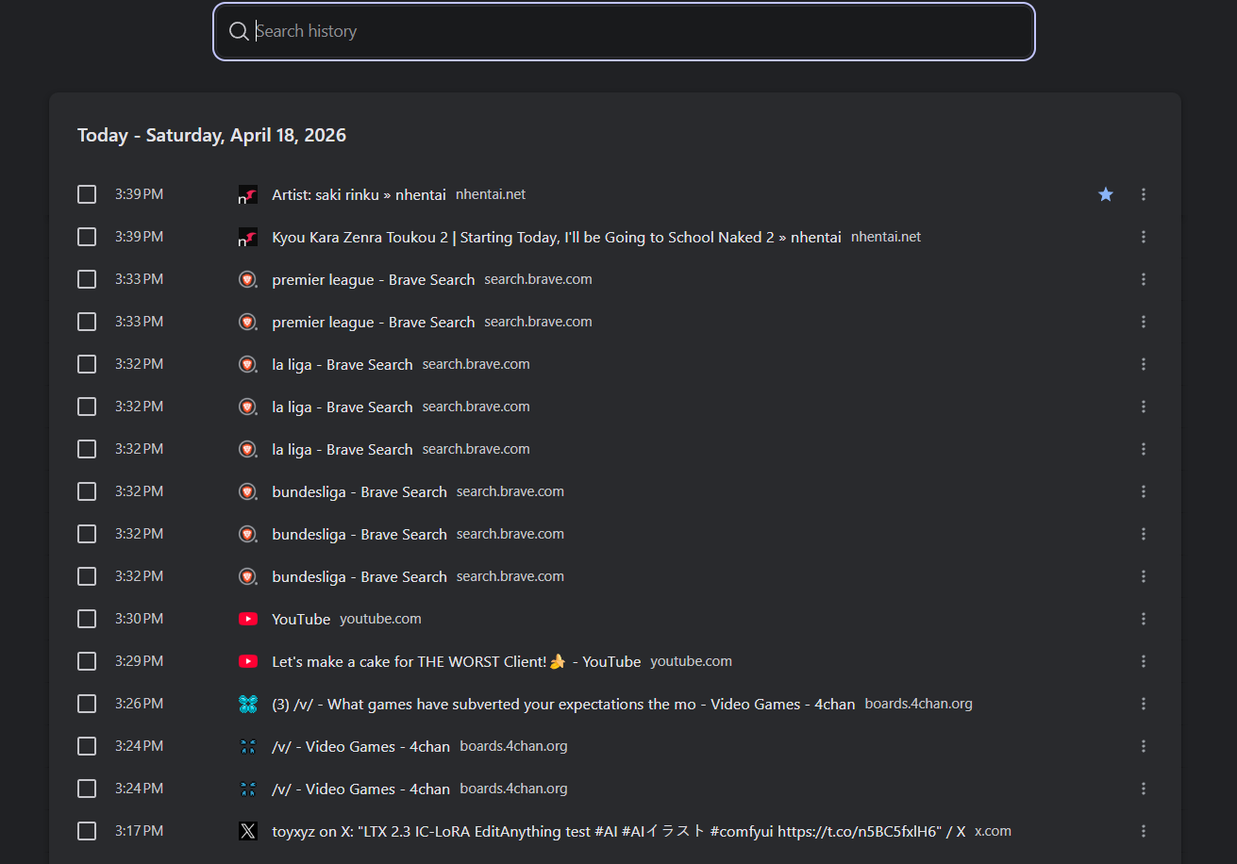Open the What games have subverted your expectations link
Image resolution: width=1237 pixels, height=864 pixels.
563,704
